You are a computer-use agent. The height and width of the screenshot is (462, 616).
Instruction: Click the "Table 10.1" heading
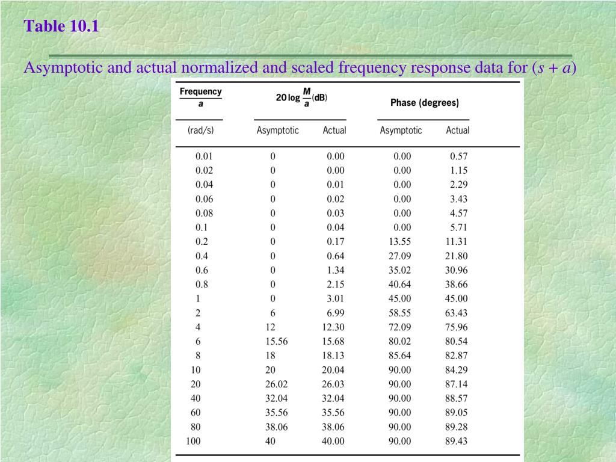click(61, 26)
